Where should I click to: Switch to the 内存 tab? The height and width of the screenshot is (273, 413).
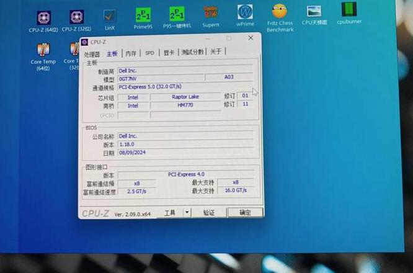(131, 53)
